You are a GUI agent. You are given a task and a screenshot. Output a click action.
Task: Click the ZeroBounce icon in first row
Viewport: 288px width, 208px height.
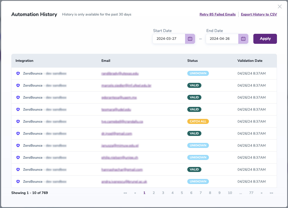coord(18,73)
